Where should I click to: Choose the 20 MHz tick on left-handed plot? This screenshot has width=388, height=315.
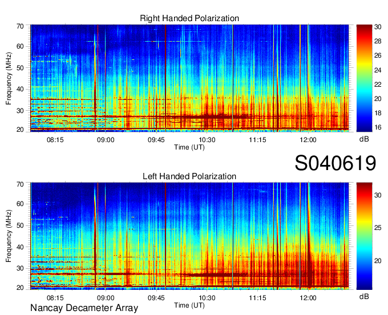point(20,288)
